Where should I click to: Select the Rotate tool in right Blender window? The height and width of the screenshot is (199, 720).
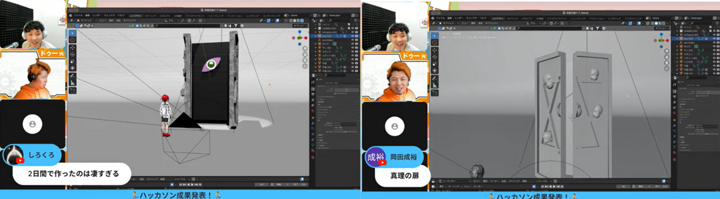coord(435,56)
